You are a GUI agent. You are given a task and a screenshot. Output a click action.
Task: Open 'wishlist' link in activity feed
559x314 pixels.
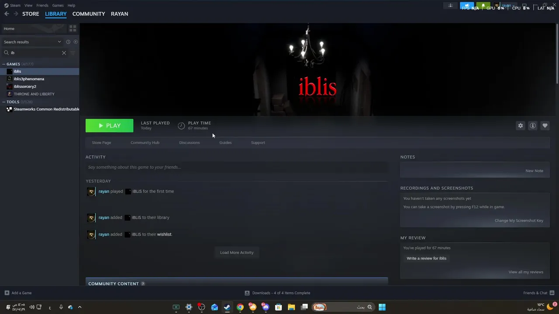click(x=164, y=235)
